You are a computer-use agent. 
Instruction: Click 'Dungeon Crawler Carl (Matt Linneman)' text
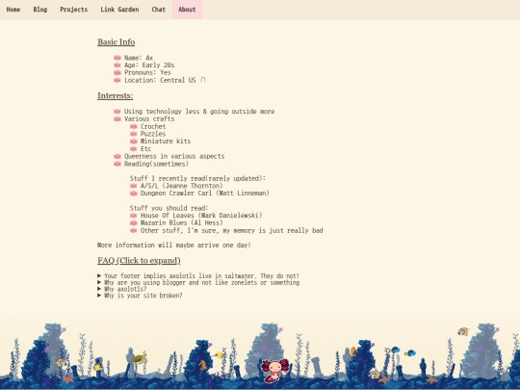(x=204, y=193)
